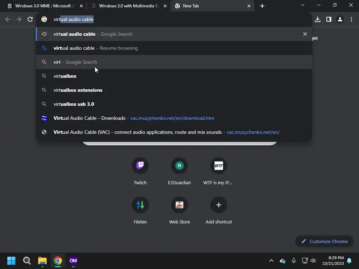Click the Add shortcut button
The image size is (359, 269).
pyautogui.click(x=219, y=210)
